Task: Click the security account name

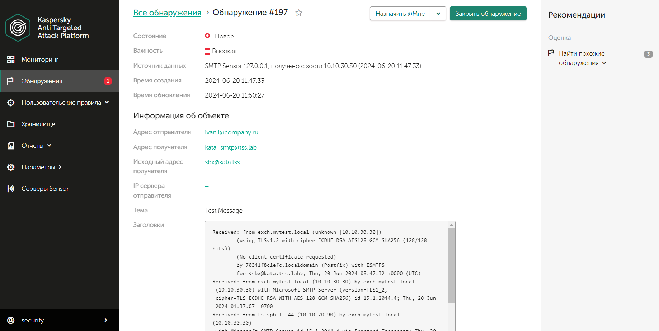Action: (x=33, y=320)
